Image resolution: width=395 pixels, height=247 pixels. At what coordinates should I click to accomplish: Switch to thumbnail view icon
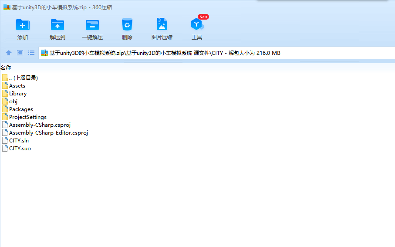click(20, 53)
